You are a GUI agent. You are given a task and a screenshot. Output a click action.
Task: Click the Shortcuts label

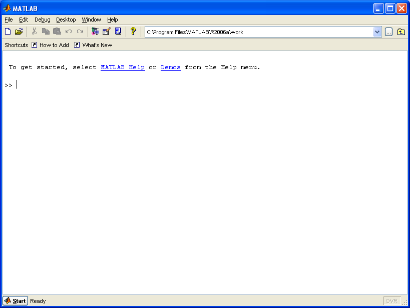point(16,45)
